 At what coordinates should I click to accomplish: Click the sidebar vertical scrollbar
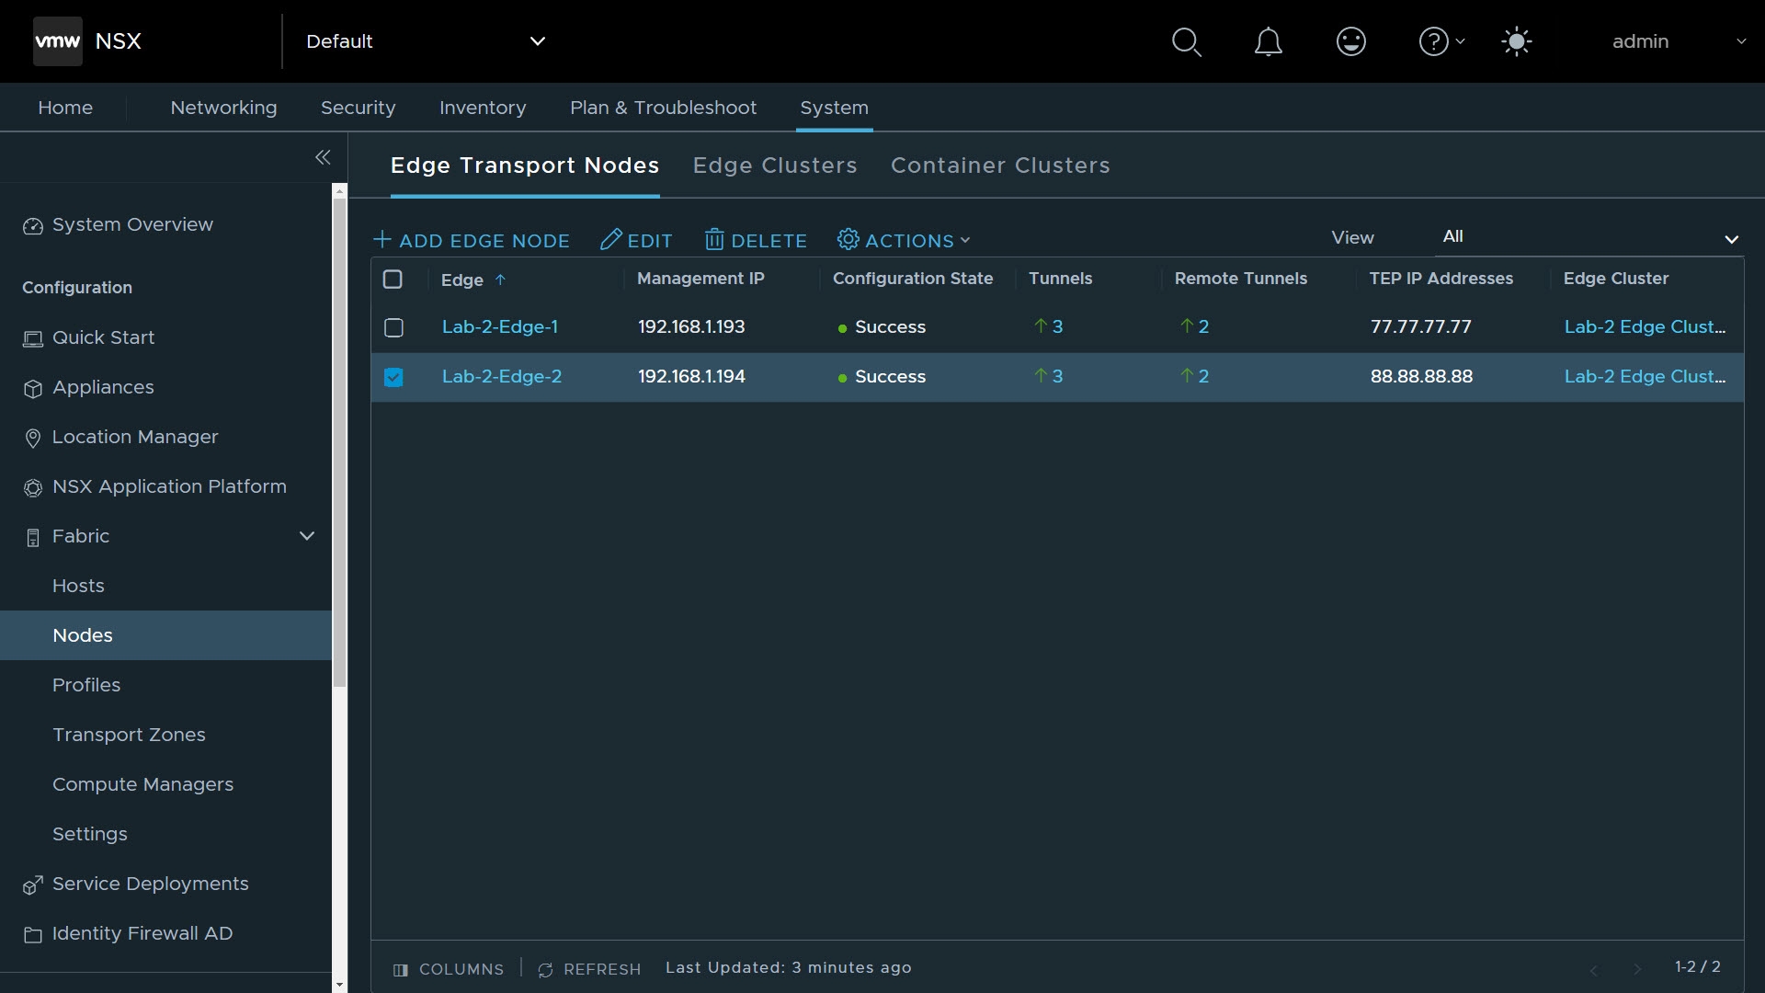pyautogui.click(x=339, y=441)
